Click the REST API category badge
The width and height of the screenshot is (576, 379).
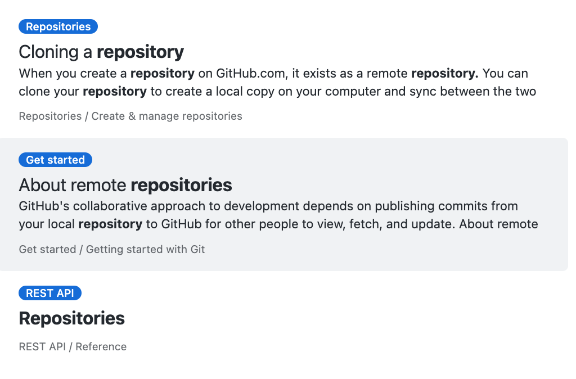point(49,292)
